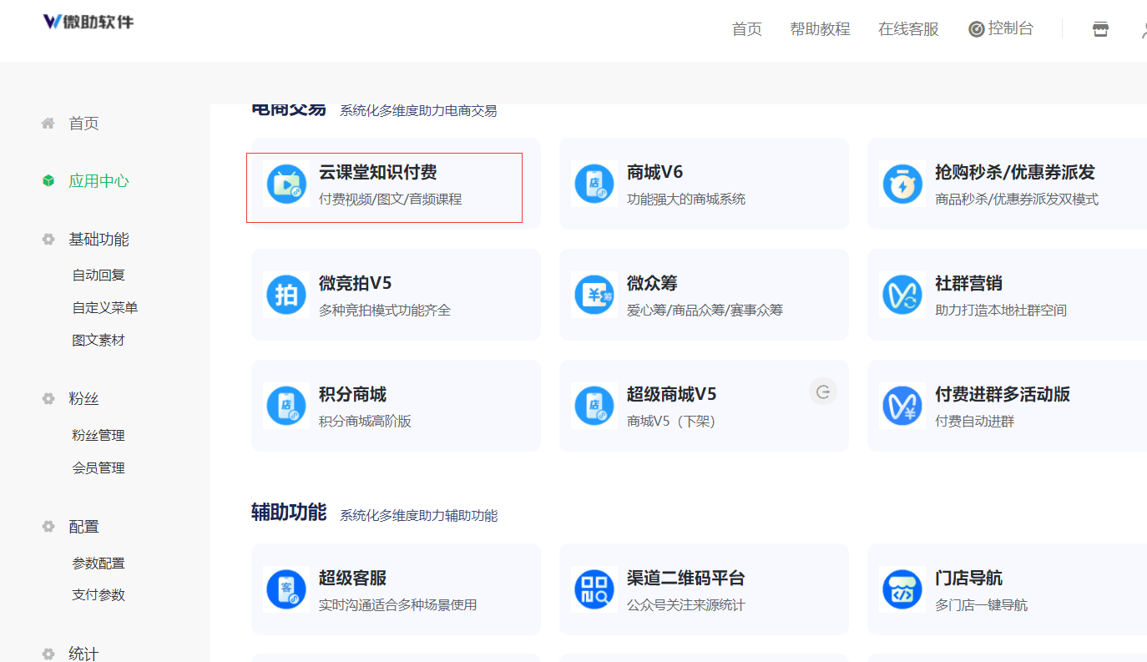Open 自定义菜单 in the sidebar
Image resolution: width=1147 pixels, height=662 pixels.
105,308
